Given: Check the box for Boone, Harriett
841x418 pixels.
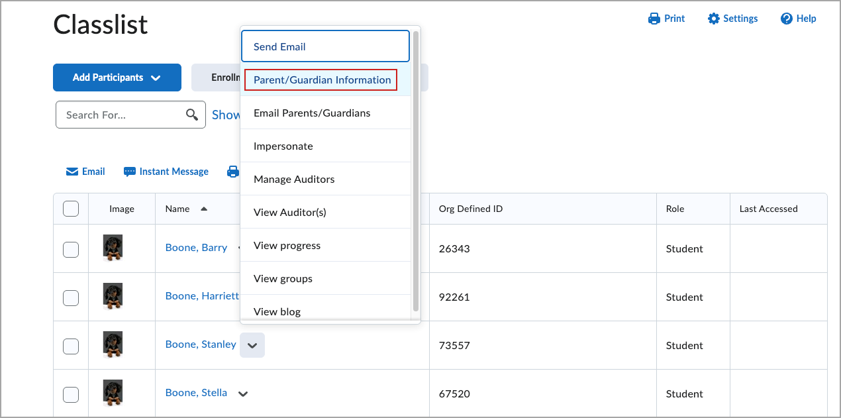Looking at the screenshot, I should pyautogui.click(x=71, y=297).
